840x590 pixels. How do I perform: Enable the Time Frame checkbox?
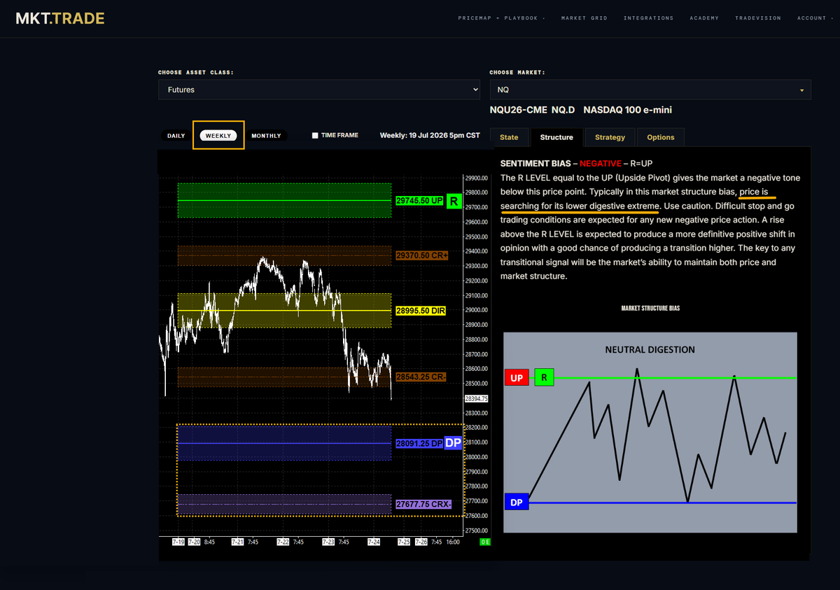pos(315,136)
